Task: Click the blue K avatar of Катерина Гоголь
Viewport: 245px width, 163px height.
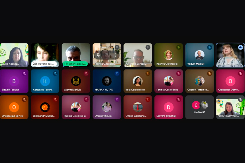Action: point(45,81)
